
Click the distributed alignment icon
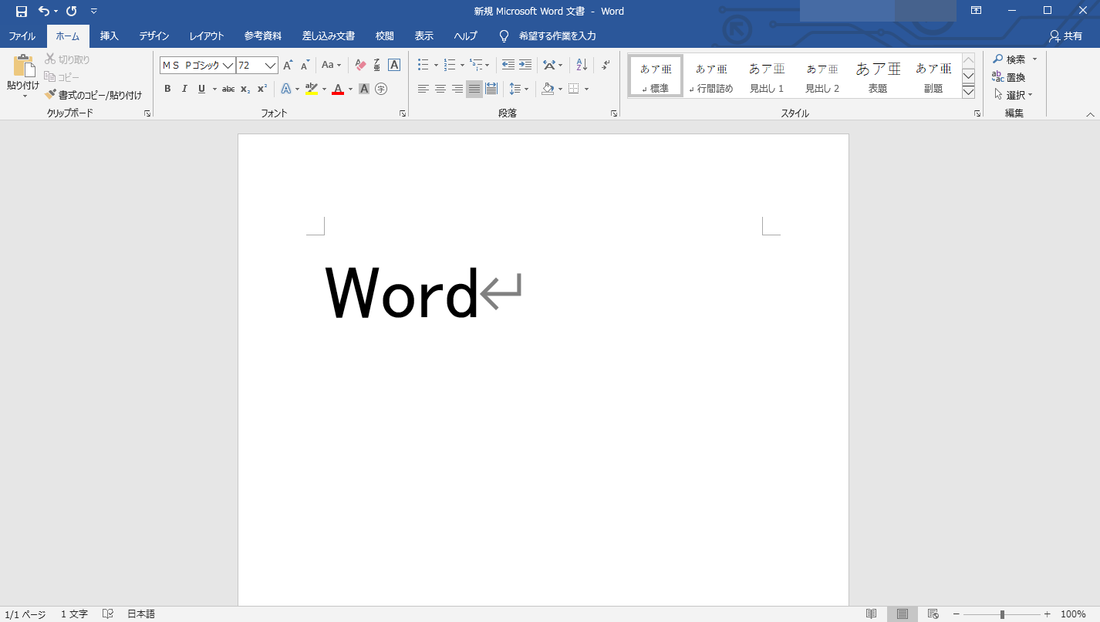(491, 89)
